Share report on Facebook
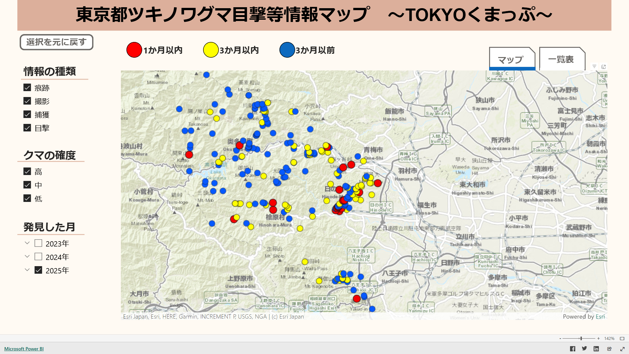Screen dimensions: 629x354 coord(572,349)
